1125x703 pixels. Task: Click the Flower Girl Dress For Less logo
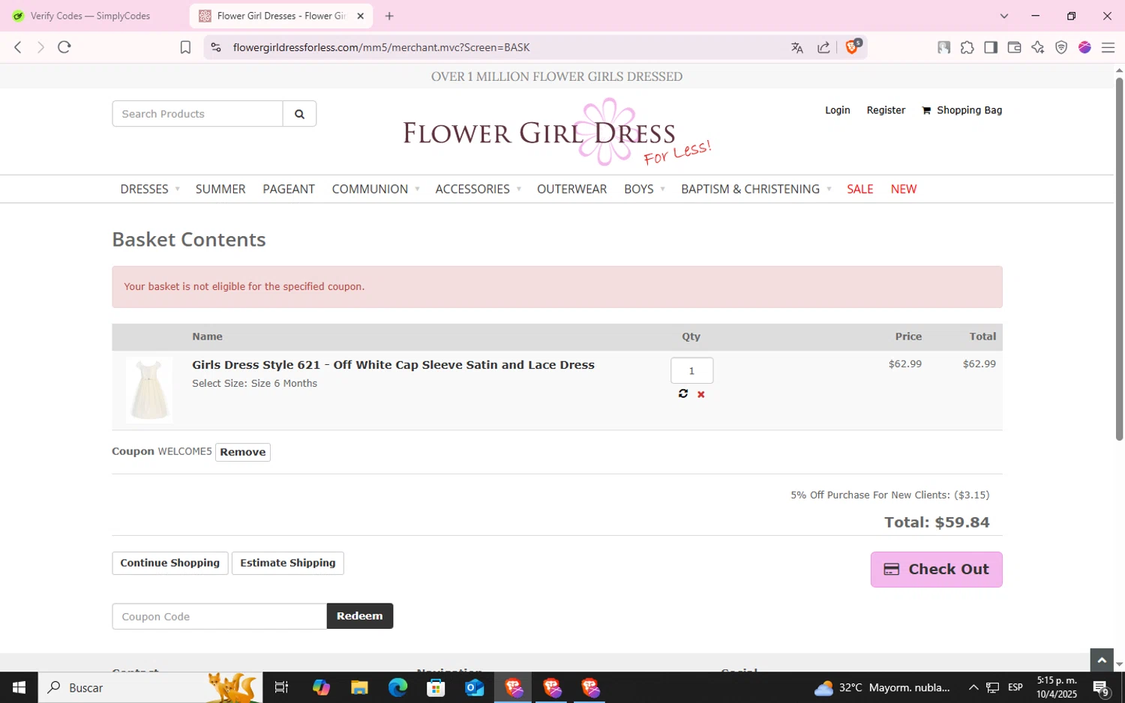(556, 133)
